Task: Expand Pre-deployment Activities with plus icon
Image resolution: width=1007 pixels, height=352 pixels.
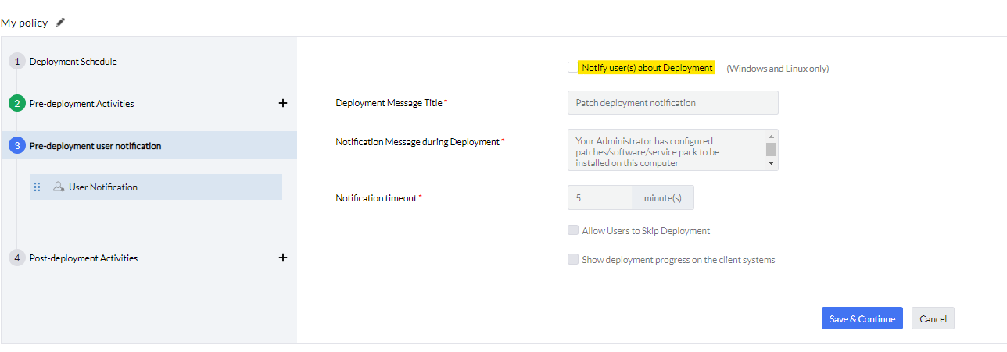Action: tap(283, 103)
